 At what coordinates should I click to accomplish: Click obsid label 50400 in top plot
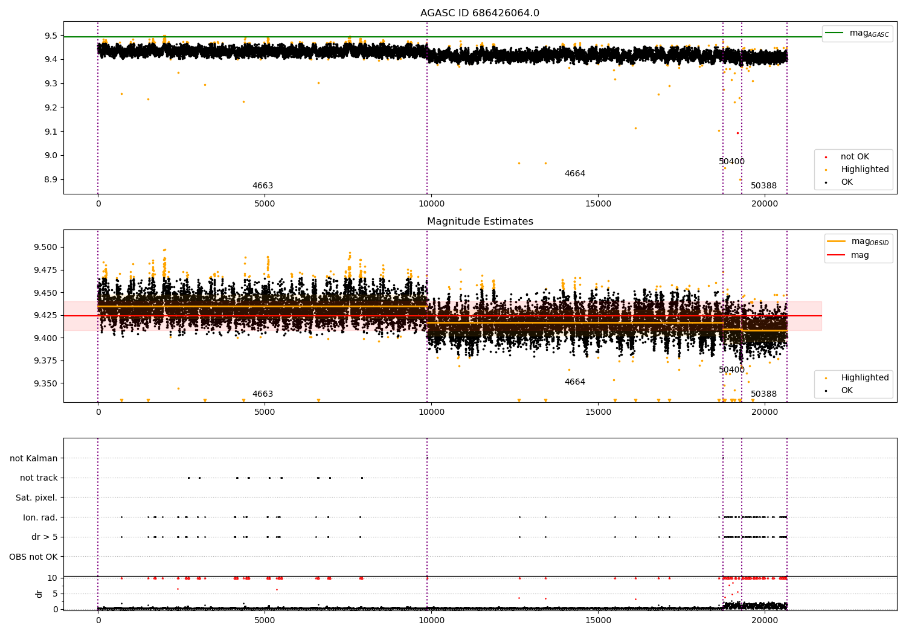(731, 162)
